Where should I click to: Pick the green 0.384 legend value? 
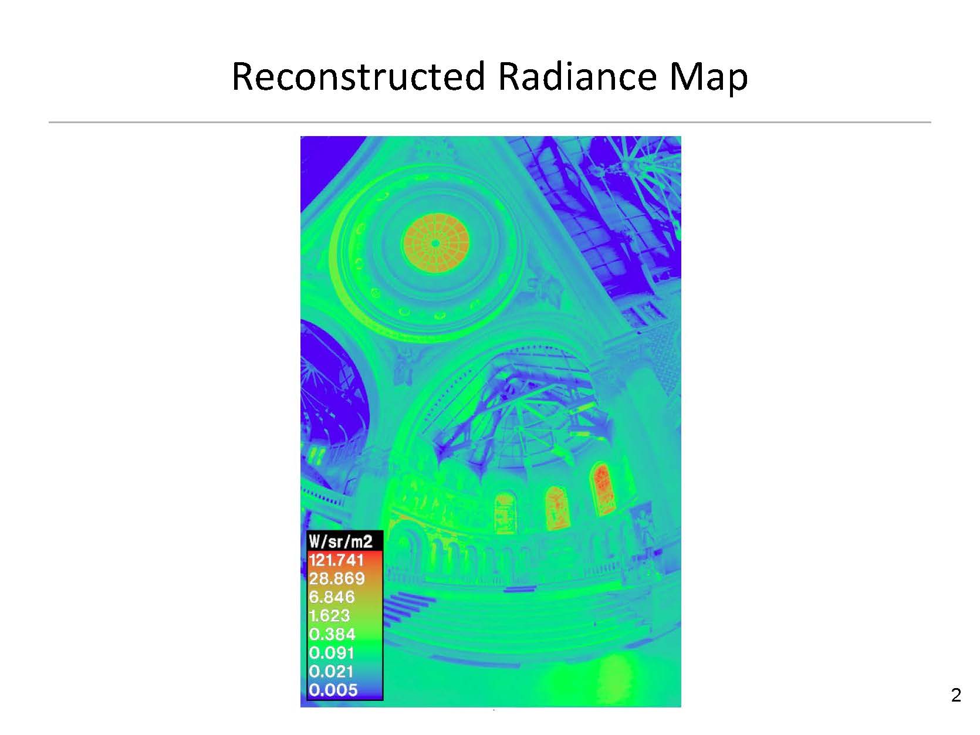332,634
